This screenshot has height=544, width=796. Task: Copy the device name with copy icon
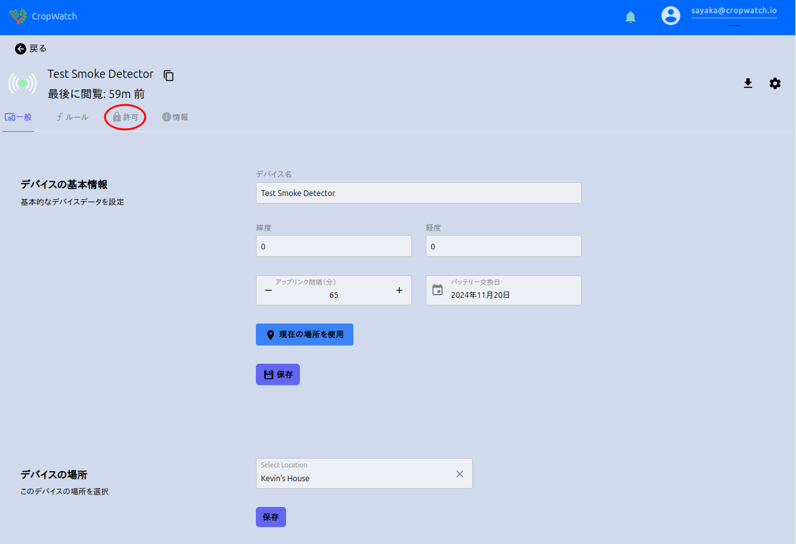click(x=169, y=75)
